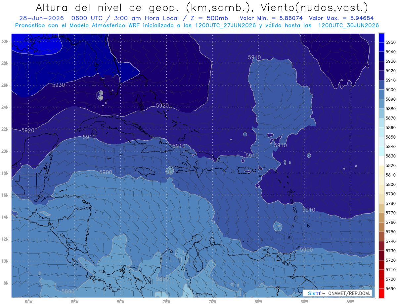
Task: Click the 85W longitude axis label
Action: pyautogui.click(x=74, y=302)
